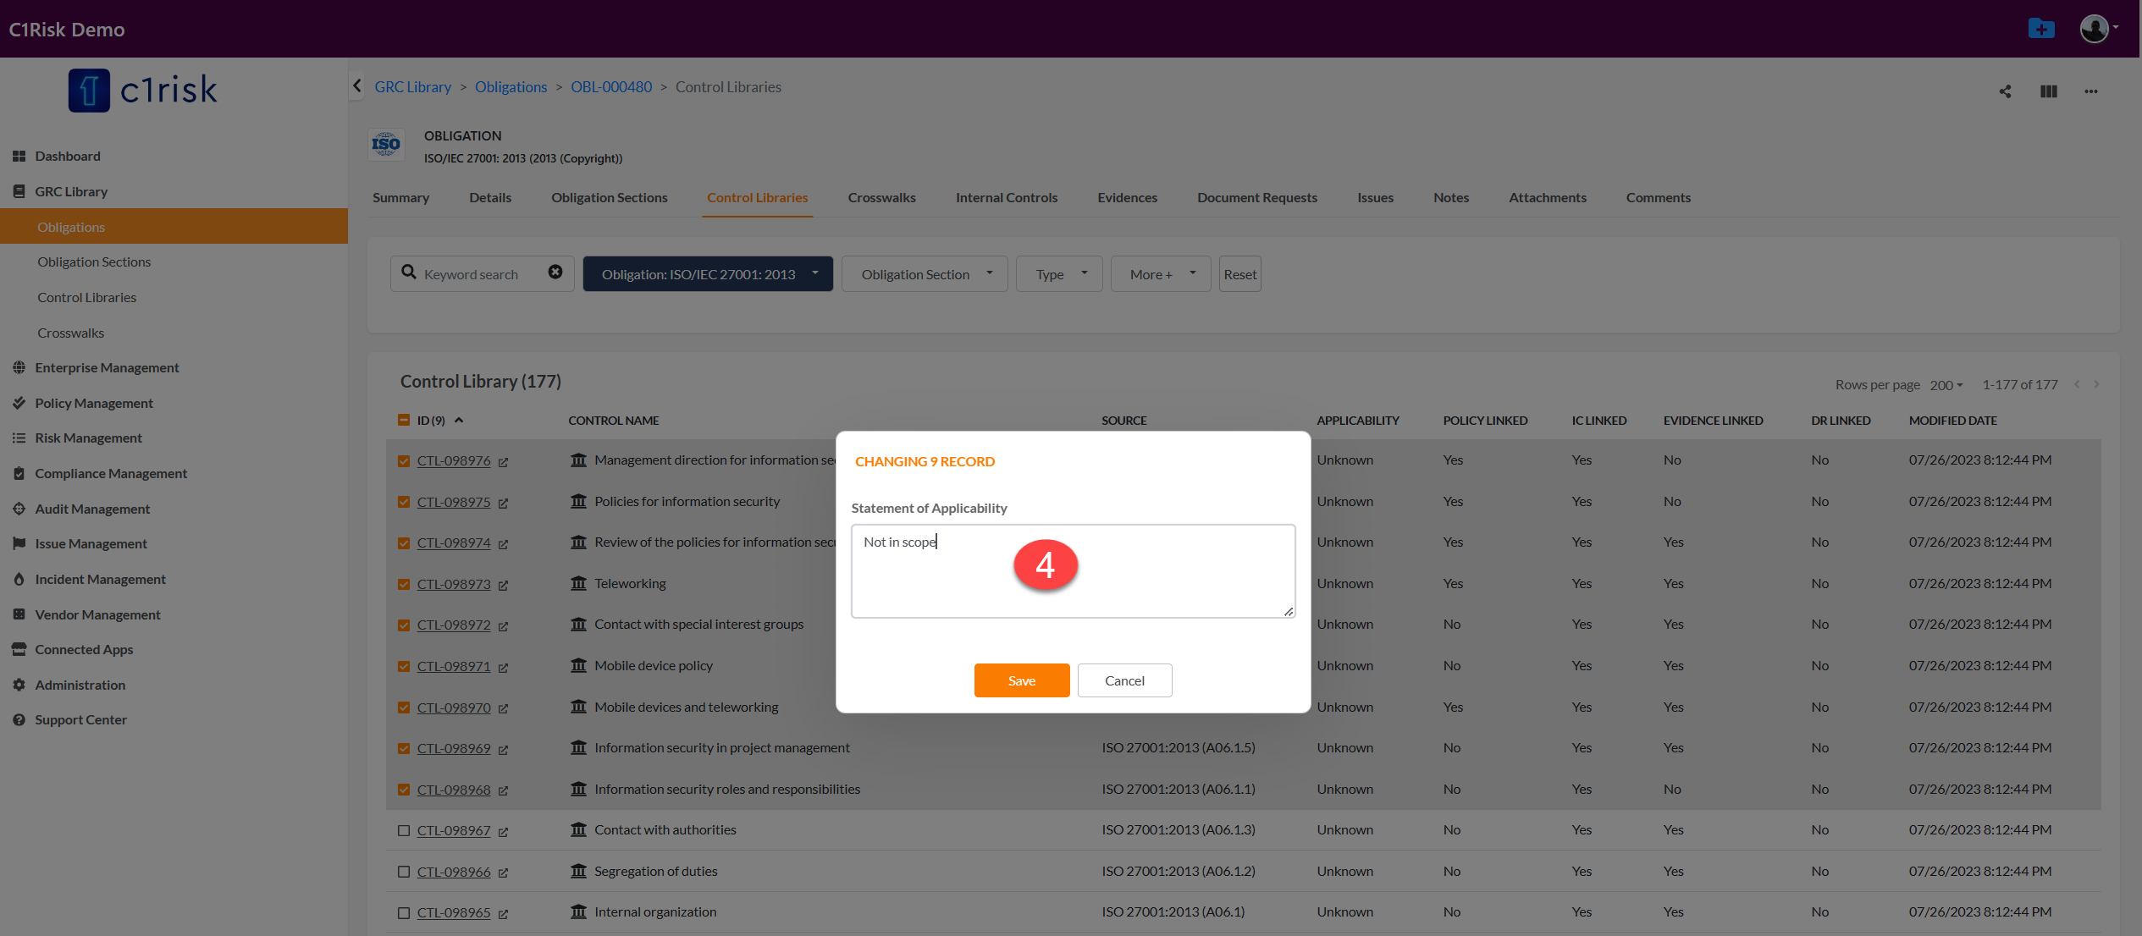
Task: Click the orange Save button
Action: coord(1021,680)
